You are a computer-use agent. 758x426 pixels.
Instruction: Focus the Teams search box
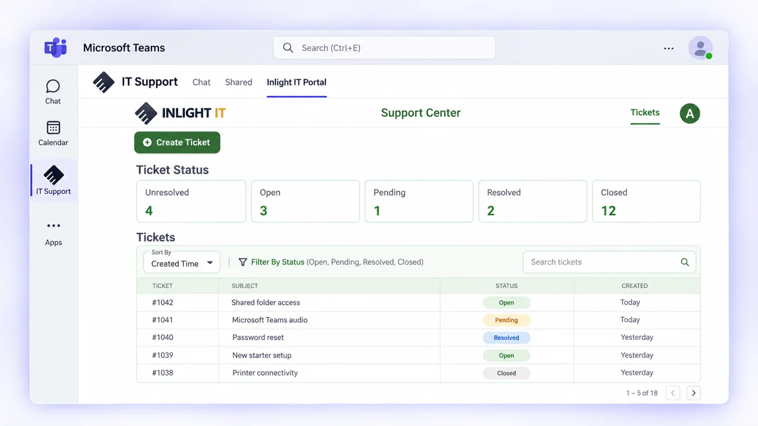(x=384, y=48)
